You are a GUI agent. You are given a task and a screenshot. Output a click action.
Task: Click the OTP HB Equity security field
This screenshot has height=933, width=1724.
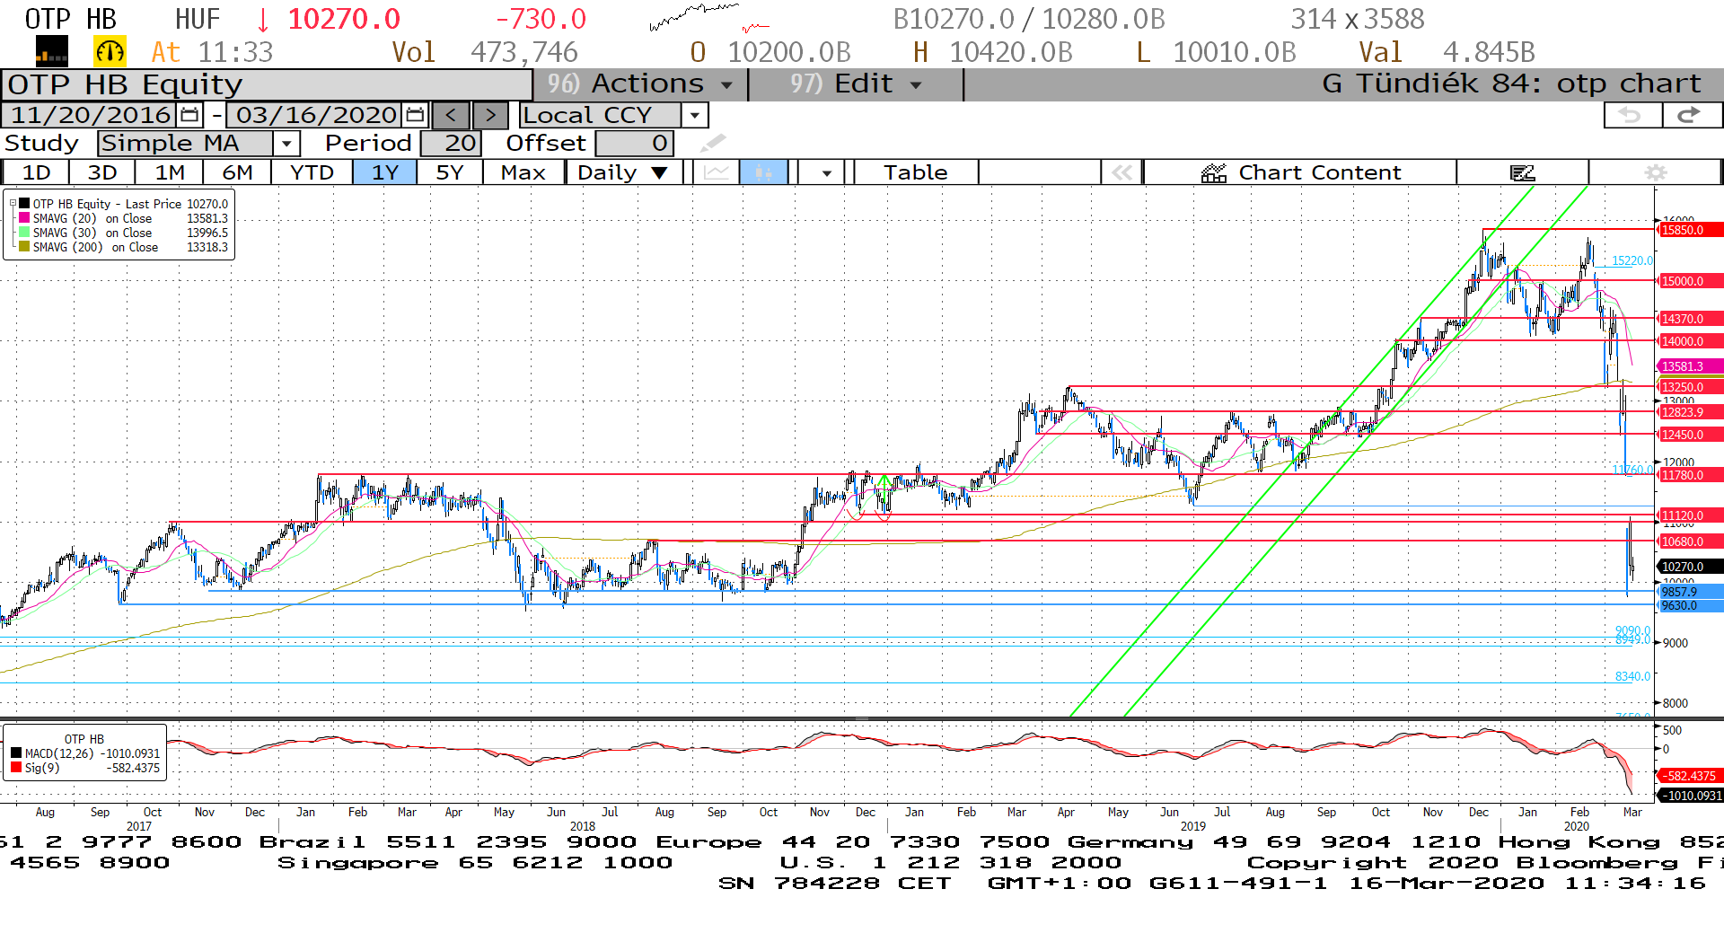pyautogui.click(x=268, y=84)
